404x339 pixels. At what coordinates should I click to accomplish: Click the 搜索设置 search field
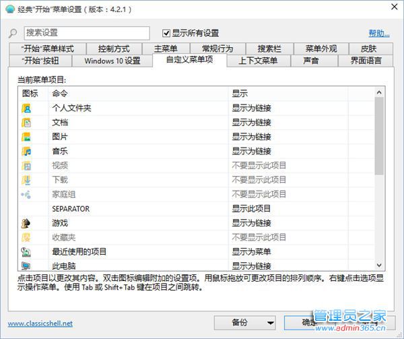tap(87, 33)
